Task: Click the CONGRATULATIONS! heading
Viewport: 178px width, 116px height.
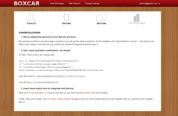Action: (x=29, y=33)
